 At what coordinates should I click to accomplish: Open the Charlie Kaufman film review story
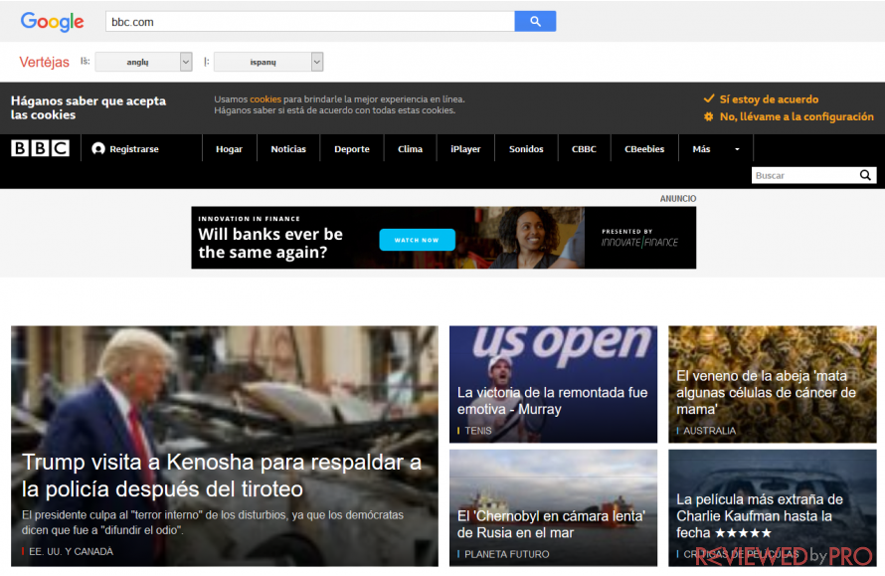pyautogui.click(x=759, y=515)
